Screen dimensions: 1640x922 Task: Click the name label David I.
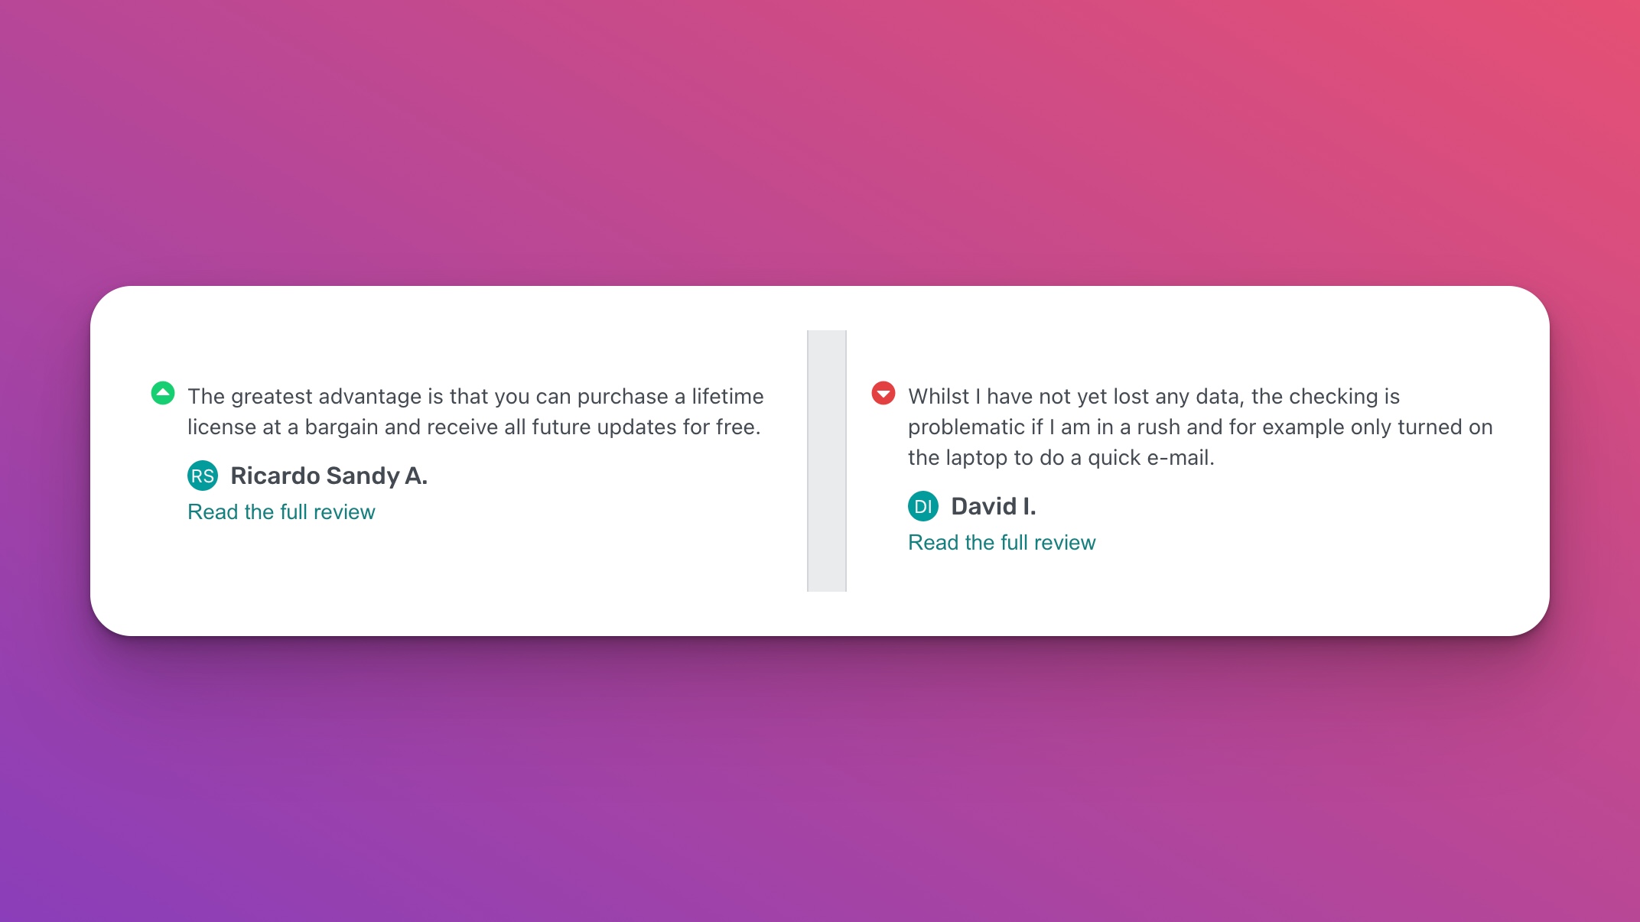click(x=994, y=506)
